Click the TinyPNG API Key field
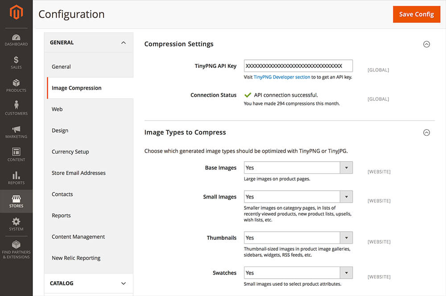 (x=298, y=66)
